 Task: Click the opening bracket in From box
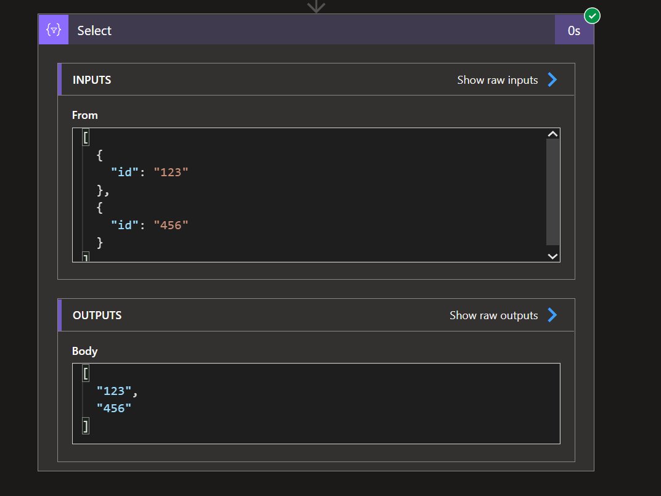(86, 137)
